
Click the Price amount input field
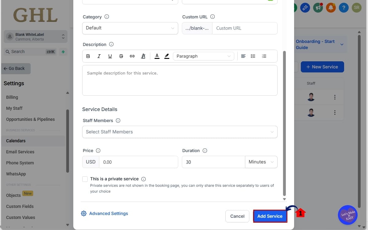click(138, 162)
